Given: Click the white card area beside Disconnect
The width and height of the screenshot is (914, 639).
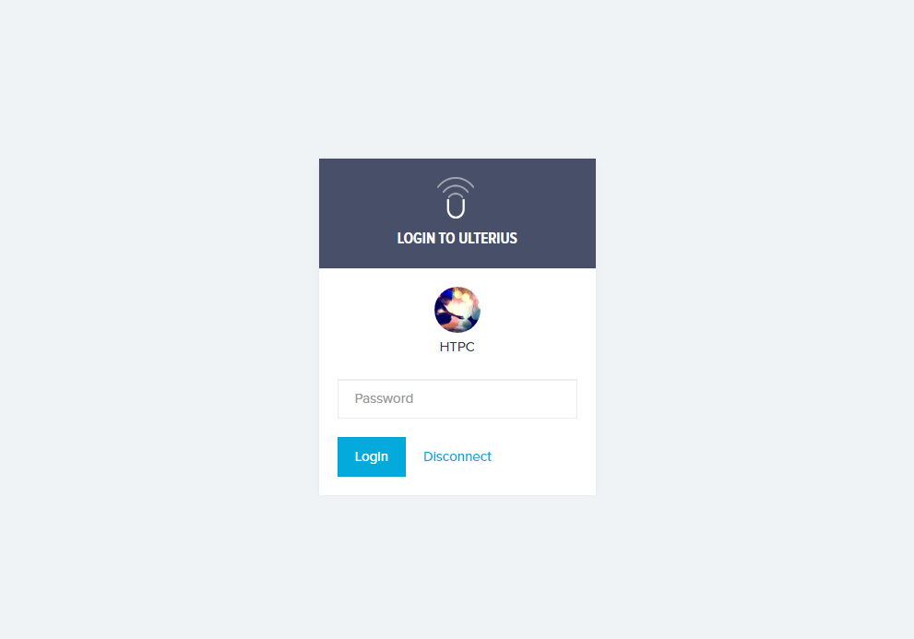Looking at the screenshot, I should tap(542, 456).
